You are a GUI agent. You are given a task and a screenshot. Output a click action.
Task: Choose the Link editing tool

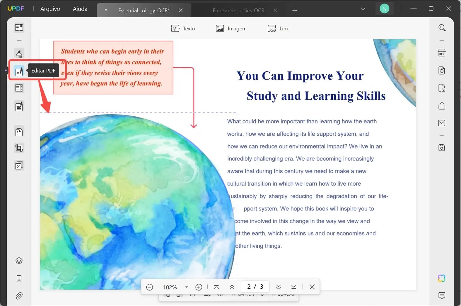pos(278,28)
